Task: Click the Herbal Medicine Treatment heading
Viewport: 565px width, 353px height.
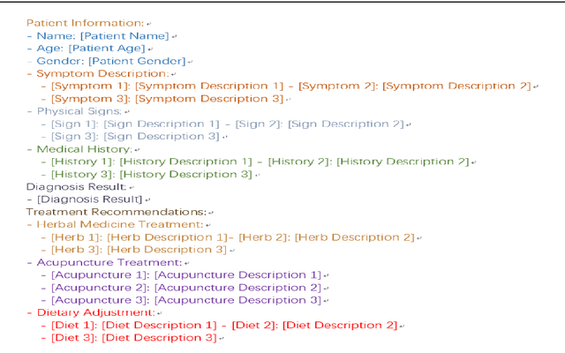Action: [107, 225]
